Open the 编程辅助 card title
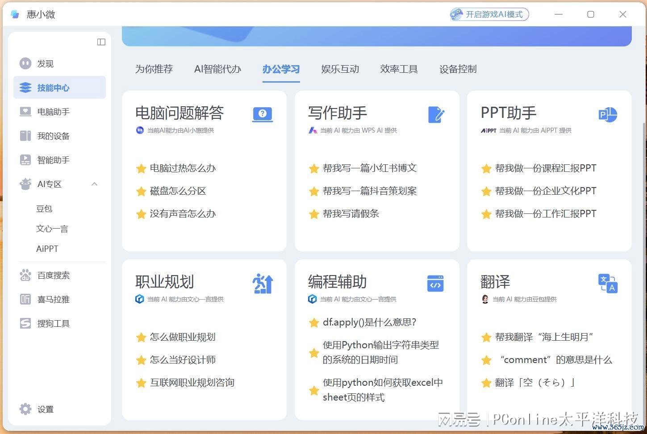647x434 pixels. point(338,282)
